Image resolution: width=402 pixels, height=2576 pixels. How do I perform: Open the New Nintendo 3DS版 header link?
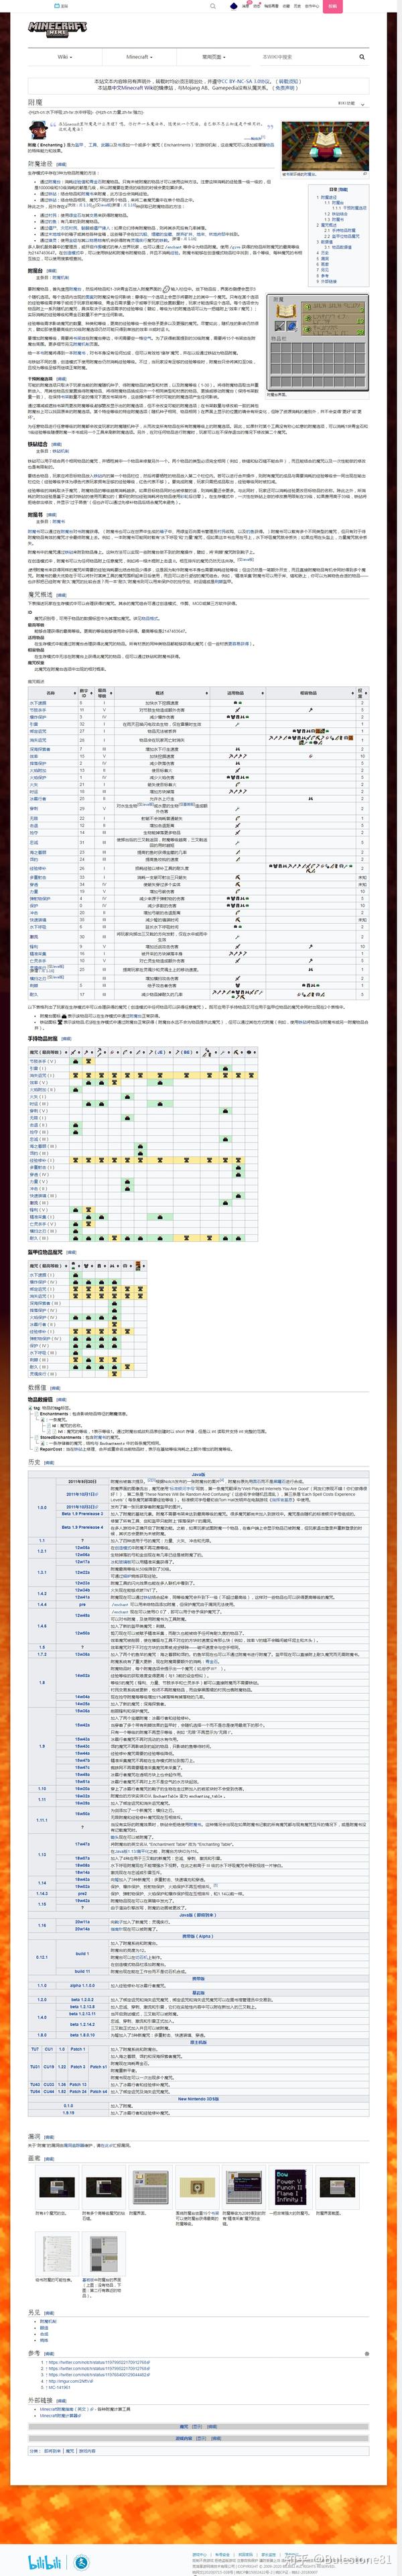(198, 2098)
